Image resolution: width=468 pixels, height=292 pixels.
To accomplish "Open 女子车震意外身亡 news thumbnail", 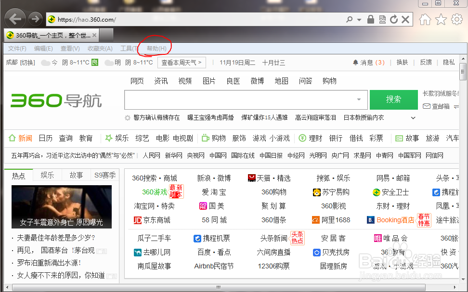I will pyautogui.click(x=62, y=207).
